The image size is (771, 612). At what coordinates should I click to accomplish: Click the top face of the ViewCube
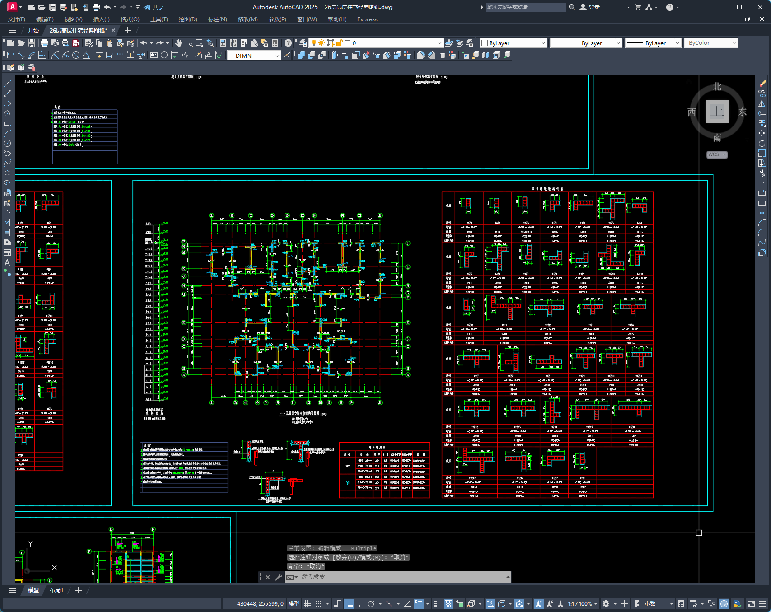pos(717,112)
